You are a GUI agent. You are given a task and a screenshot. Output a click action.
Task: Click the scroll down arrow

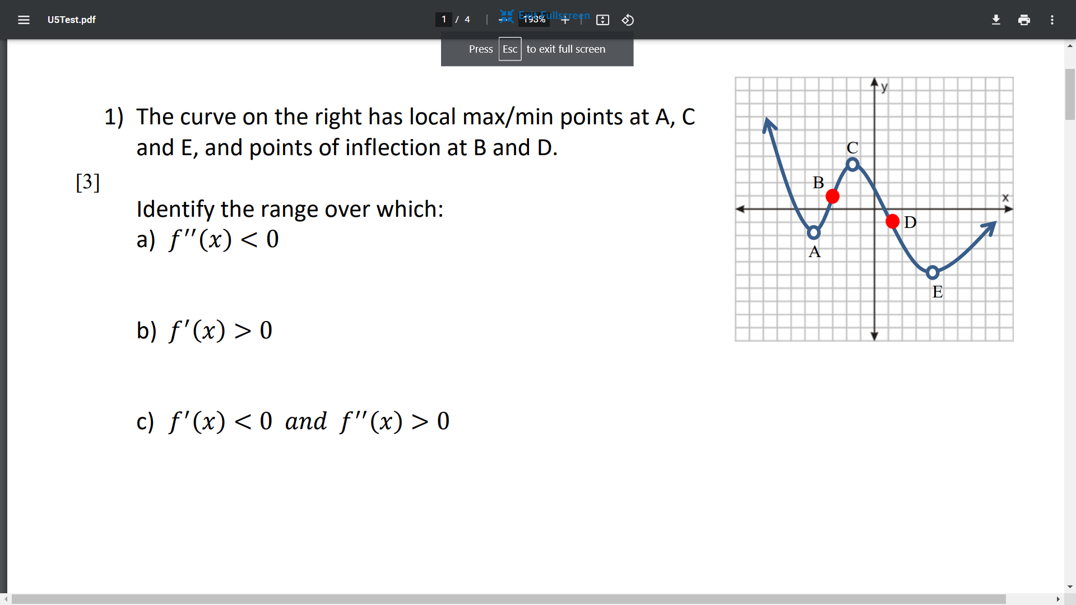tap(1070, 587)
